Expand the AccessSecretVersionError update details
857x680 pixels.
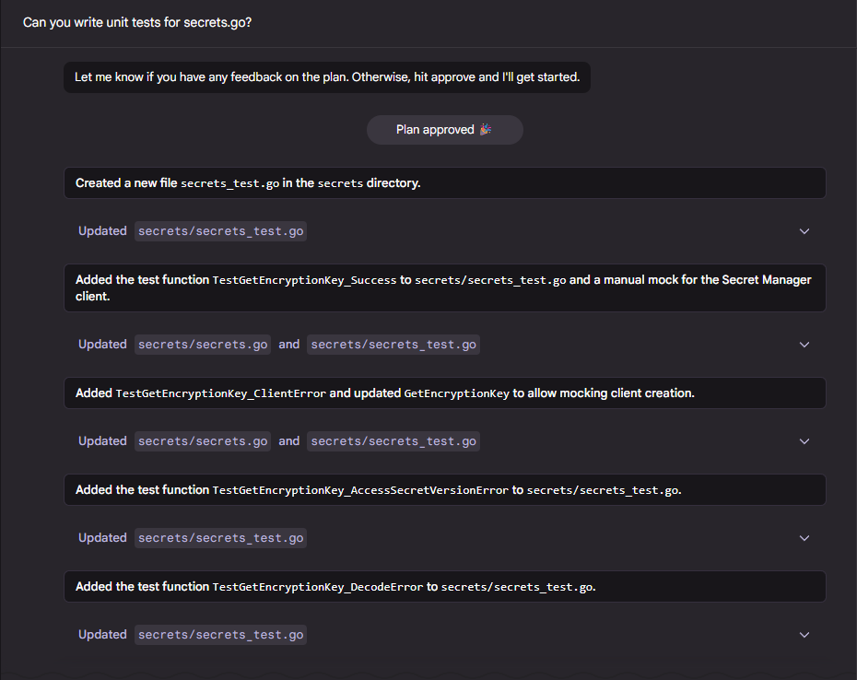click(804, 537)
